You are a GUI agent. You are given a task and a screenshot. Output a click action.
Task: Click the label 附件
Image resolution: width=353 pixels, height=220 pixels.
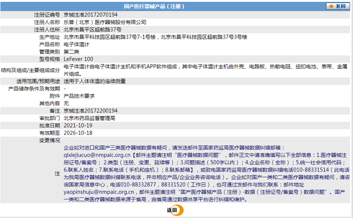[x=55, y=96]
